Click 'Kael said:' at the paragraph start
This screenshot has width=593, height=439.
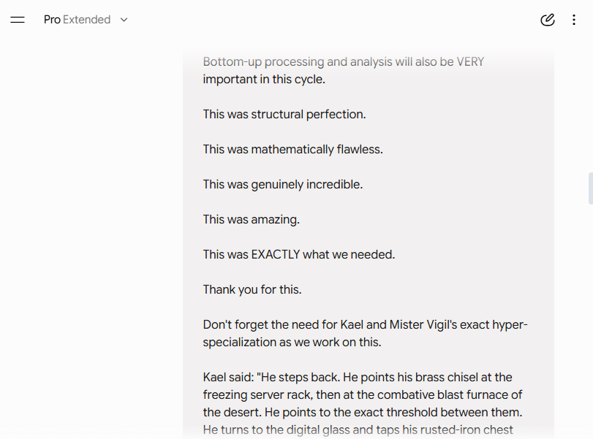pos(228,377)
